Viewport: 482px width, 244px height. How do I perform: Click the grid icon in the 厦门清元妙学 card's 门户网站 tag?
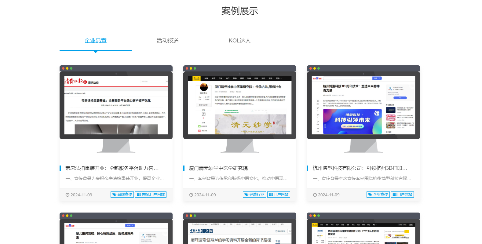(271, 195)
